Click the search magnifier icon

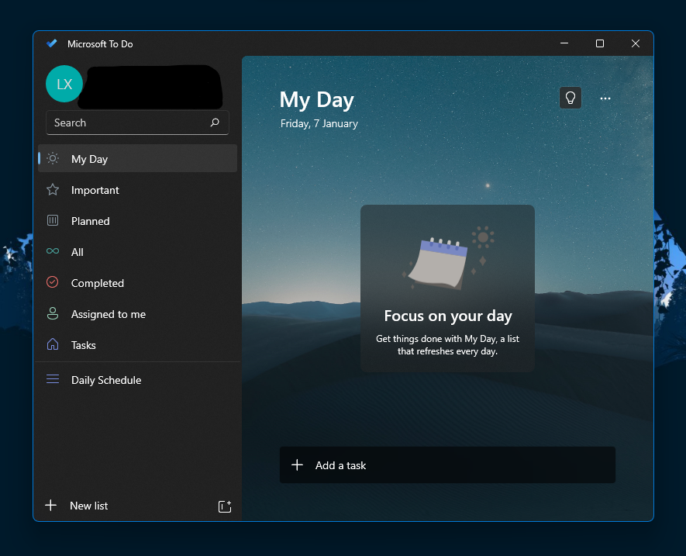click(x=215, y=123)
